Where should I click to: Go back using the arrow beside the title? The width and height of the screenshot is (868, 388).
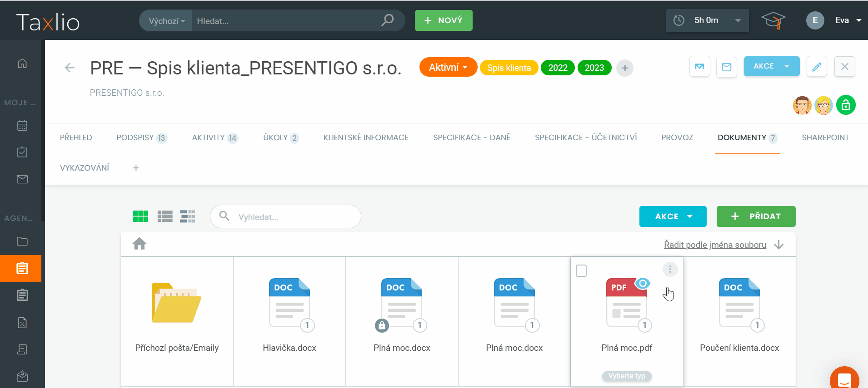tap(70, 68)
